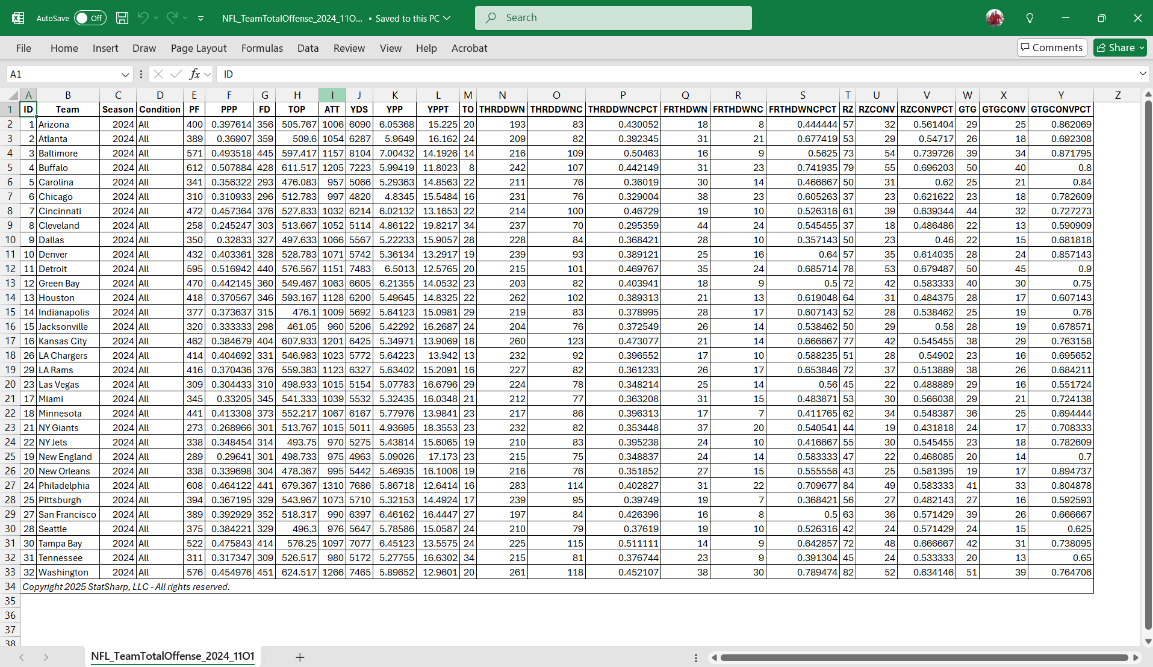This screenshot has width=1153, height=667.
Task: Expand the formula bar chevron
Action: (x=1142, y=73)
